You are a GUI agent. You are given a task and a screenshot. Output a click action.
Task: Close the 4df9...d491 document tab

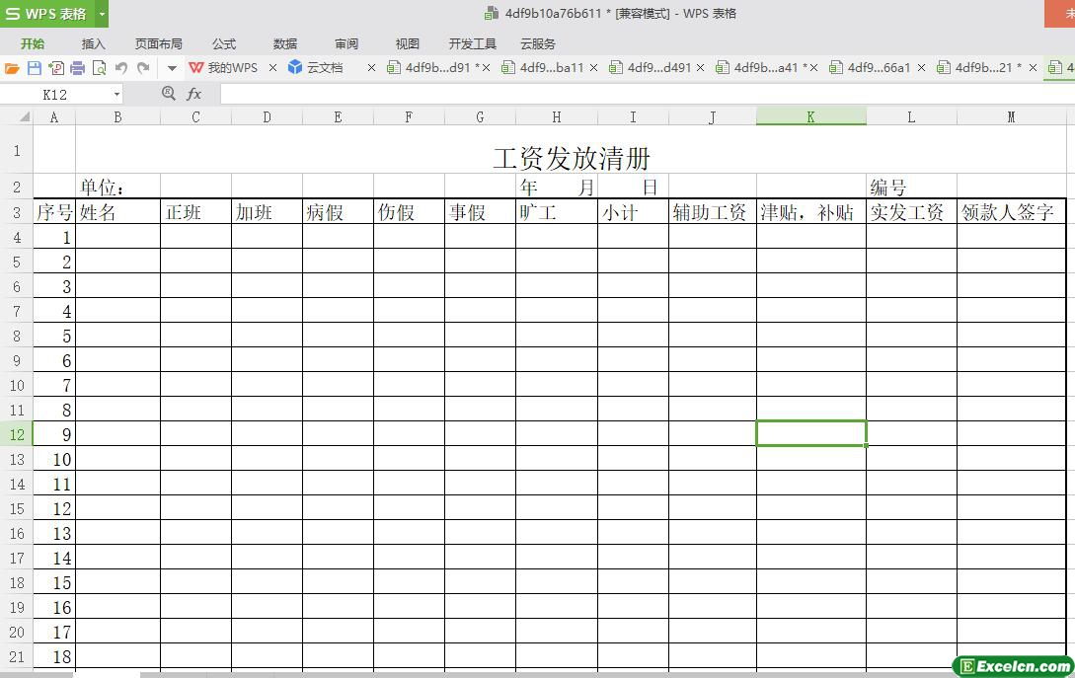coord(701,67)
